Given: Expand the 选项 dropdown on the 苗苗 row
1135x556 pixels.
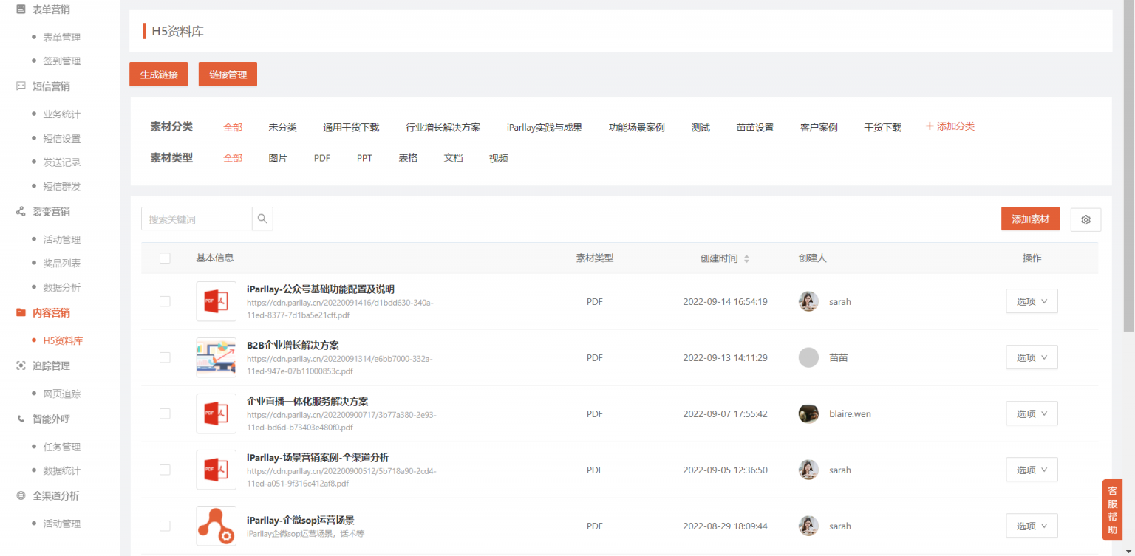Looking at the screenshot, I should (x=1032, y=357).
